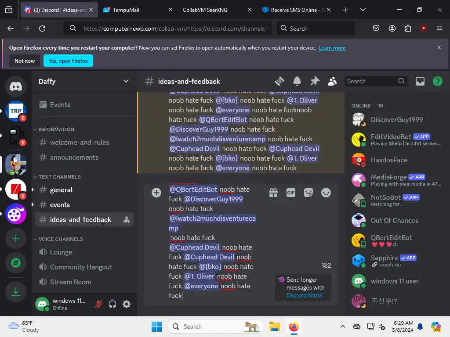Reload the current page
Screen dimensions: 450x337
(x=42, y=29)
